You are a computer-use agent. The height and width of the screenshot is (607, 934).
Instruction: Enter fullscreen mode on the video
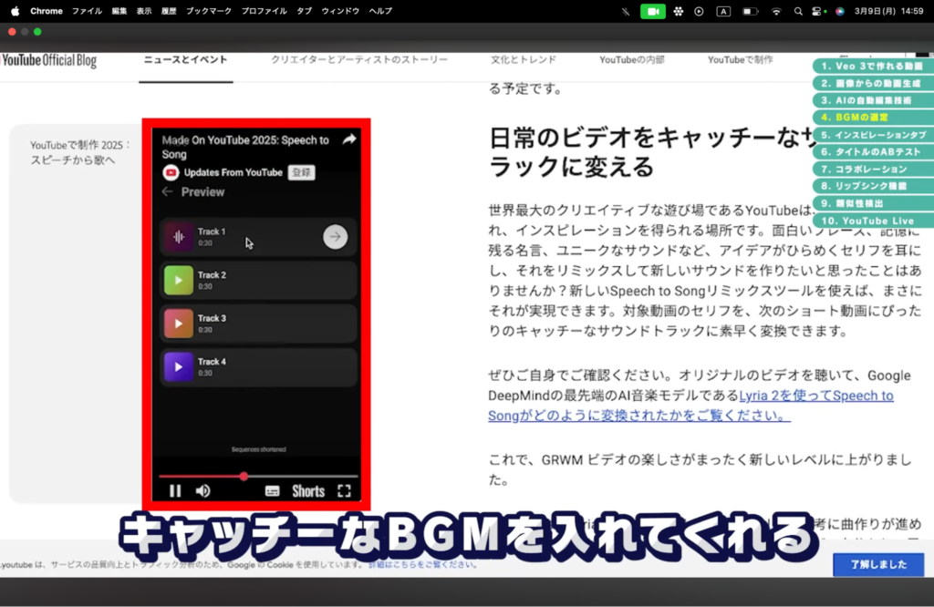point(344,491)
